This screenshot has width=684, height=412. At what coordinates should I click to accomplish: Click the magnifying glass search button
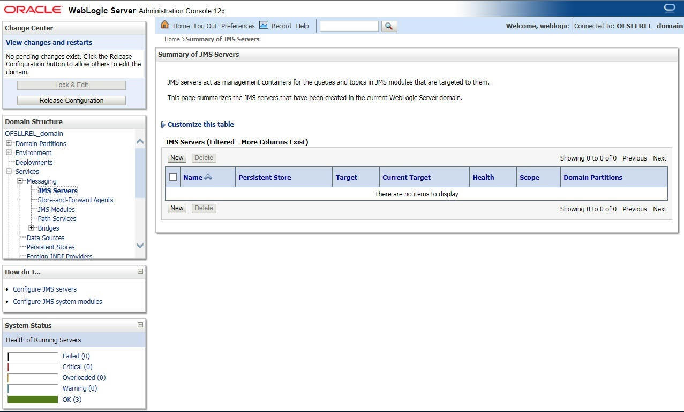389,26
